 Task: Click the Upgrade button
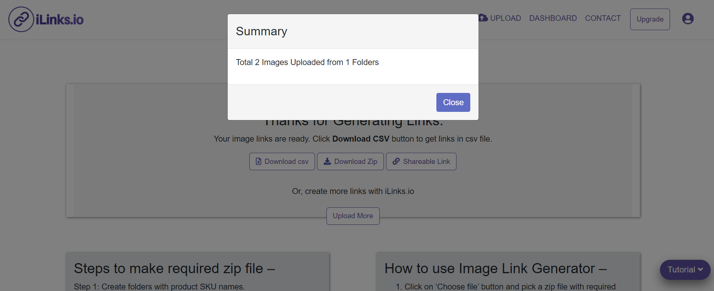(x=650, y=19)
